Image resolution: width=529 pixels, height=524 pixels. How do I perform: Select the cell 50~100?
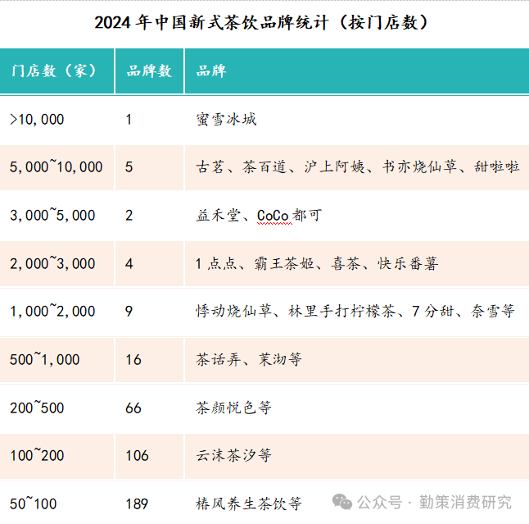33,503
